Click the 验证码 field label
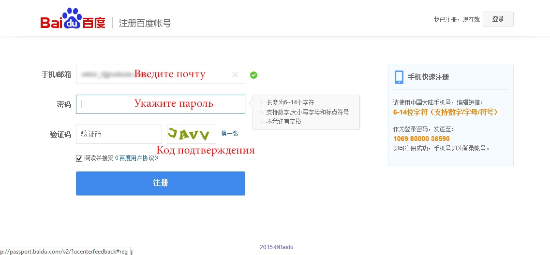 (60, 134)
